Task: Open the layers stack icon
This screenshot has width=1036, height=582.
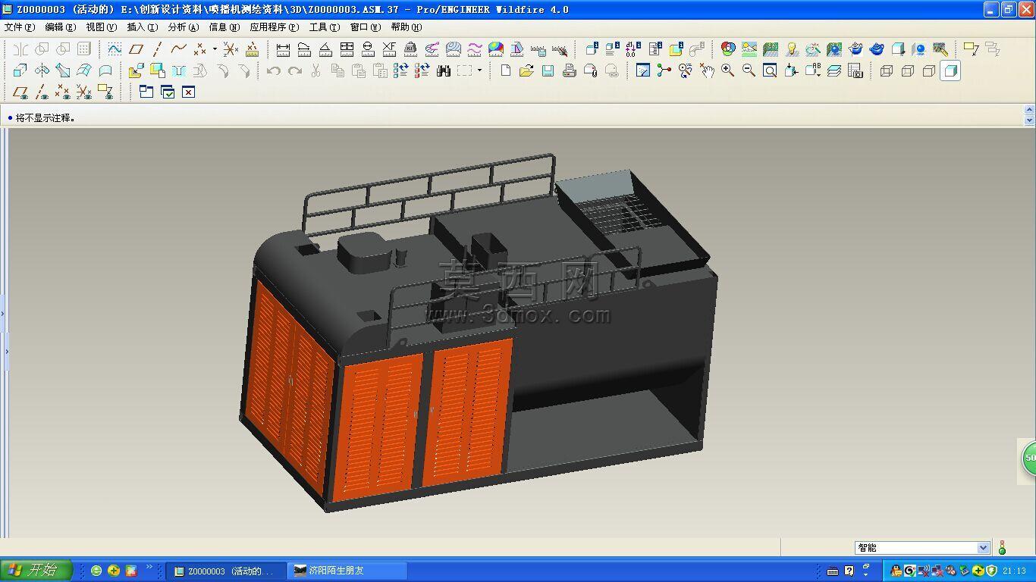Action: 834,70
